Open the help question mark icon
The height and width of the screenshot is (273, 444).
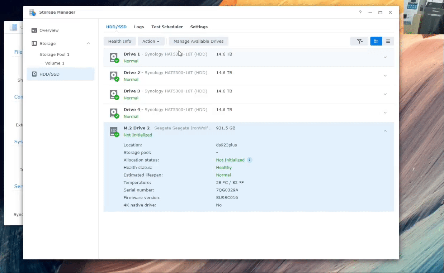(360, 12)
